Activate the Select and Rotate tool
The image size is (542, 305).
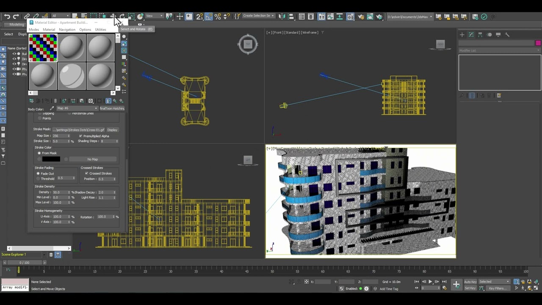click(122, 17)
